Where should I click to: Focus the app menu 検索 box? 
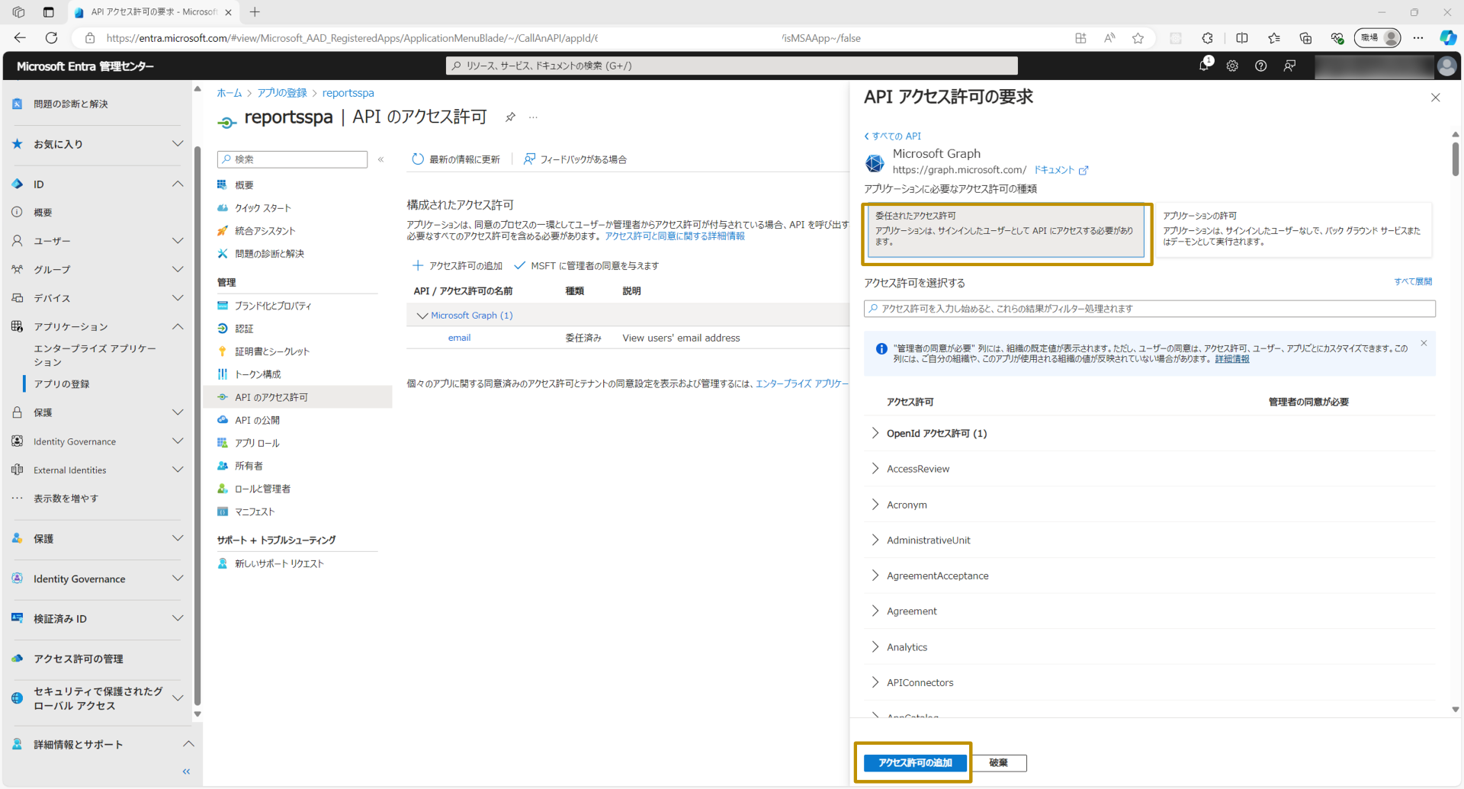[x=292, y=159]
